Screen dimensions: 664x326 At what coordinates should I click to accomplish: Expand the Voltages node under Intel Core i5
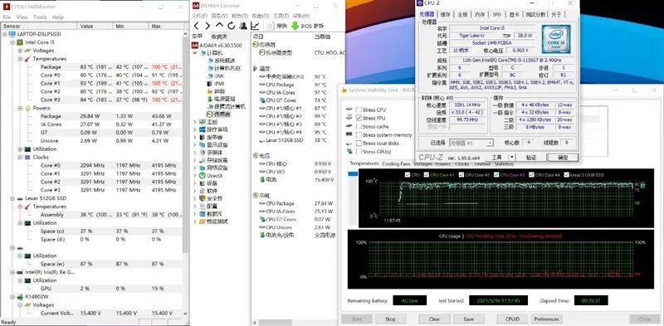click(20, 51)
